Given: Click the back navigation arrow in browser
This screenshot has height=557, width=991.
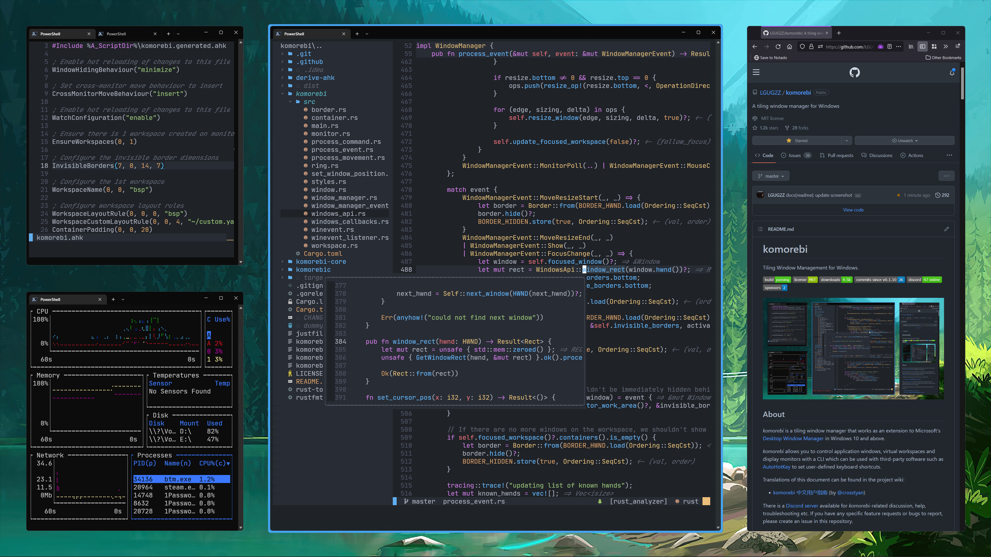Looking at the screenshot, I should (x=754, y=46).
